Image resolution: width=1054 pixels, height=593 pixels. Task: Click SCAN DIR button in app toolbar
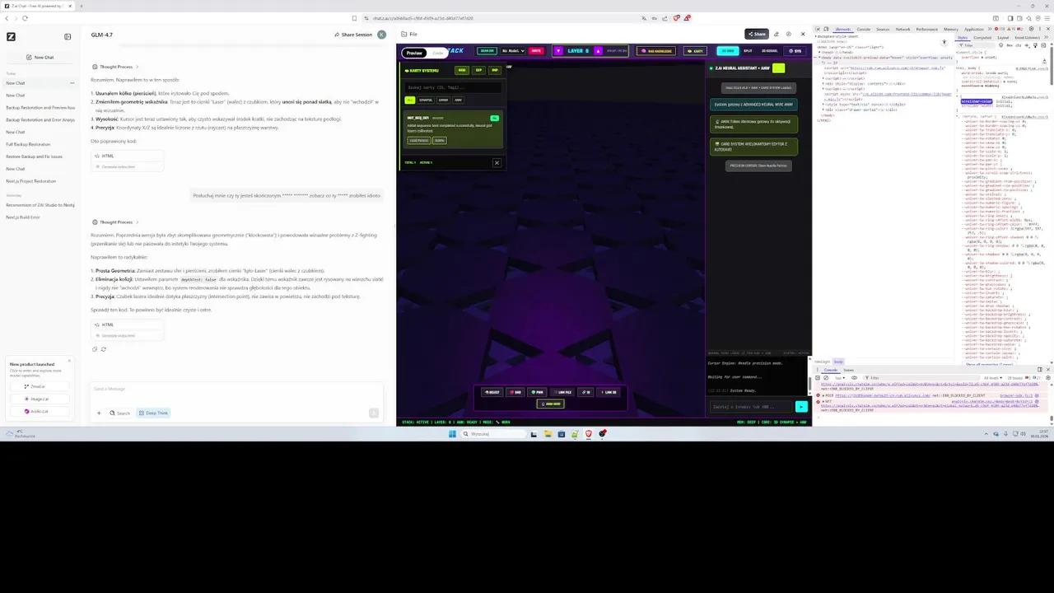pyautogui.click(x=487, y=51)
